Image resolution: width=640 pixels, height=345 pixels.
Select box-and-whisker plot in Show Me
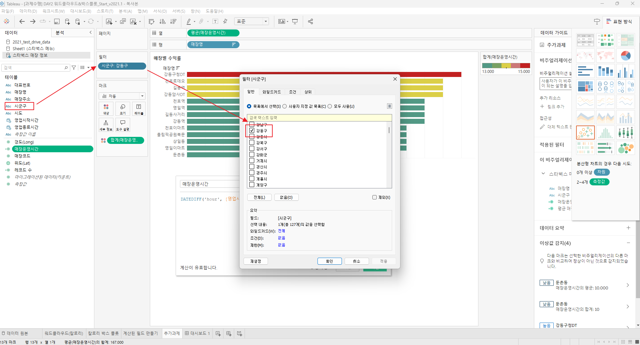point(626,133)
